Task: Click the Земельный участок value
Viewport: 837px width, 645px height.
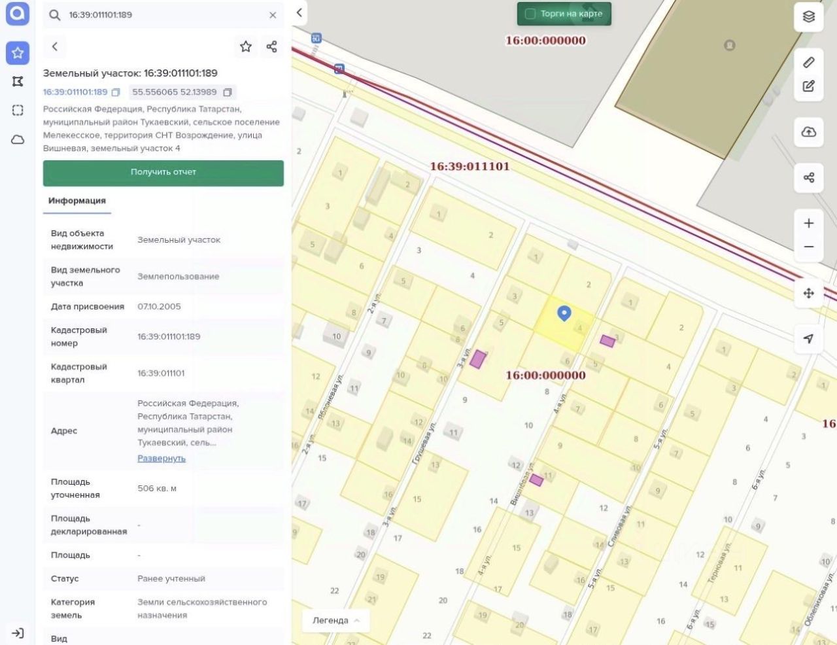Action: click(179, 240)
